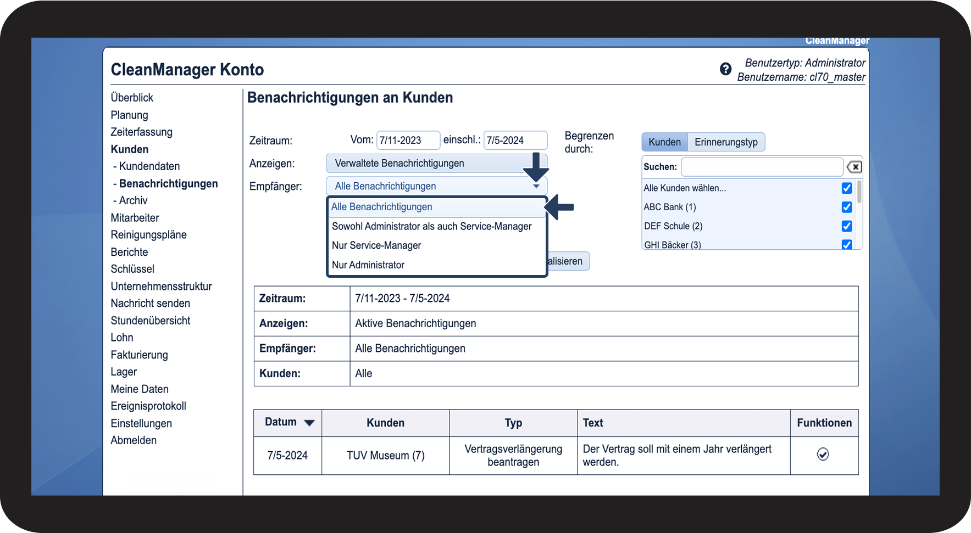This screenshot has width=971, height=533.
Task: Toggle the DEF Schule (2) checkbox
Action: pyautogui.click(x=846, y=226)
